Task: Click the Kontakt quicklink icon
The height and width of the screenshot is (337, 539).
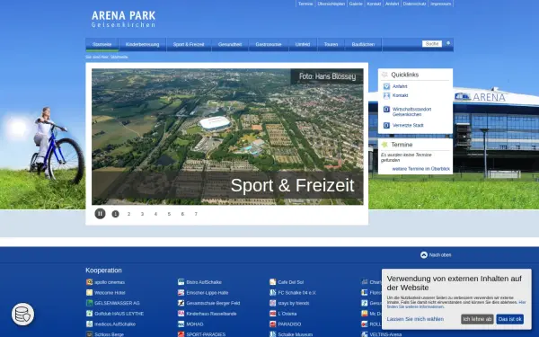Action: click(x=386, y=95)
